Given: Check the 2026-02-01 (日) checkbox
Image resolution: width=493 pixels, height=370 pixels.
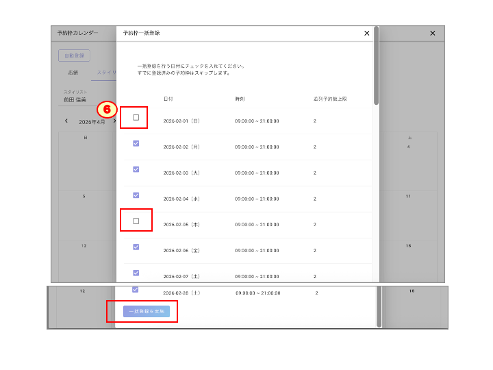Looking at the screenshot, I should [136, 118].
